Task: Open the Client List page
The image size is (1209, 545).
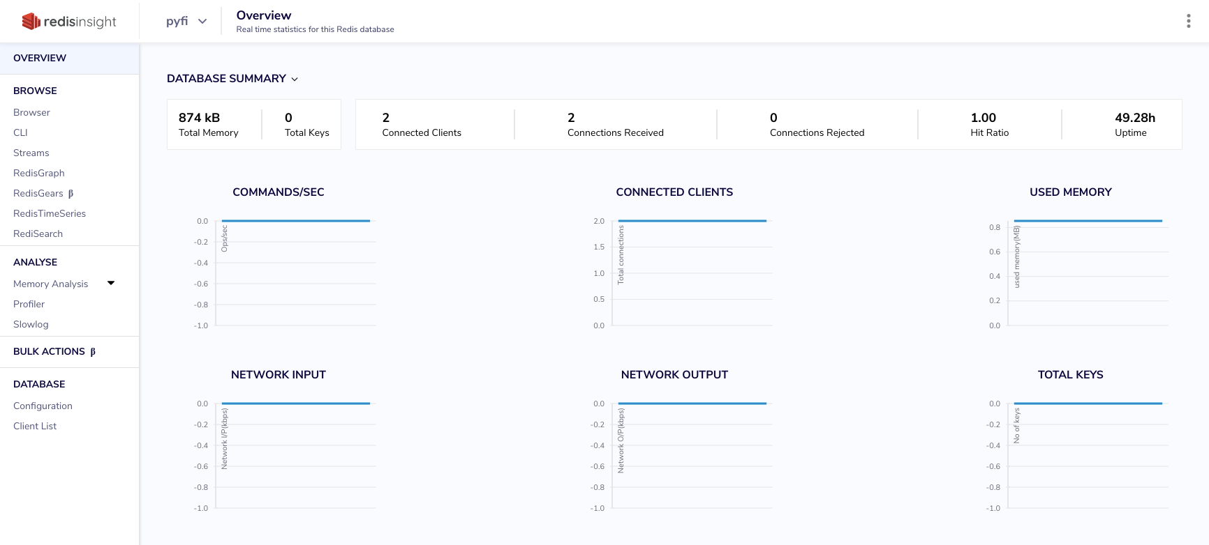Action: pos(35,426)
